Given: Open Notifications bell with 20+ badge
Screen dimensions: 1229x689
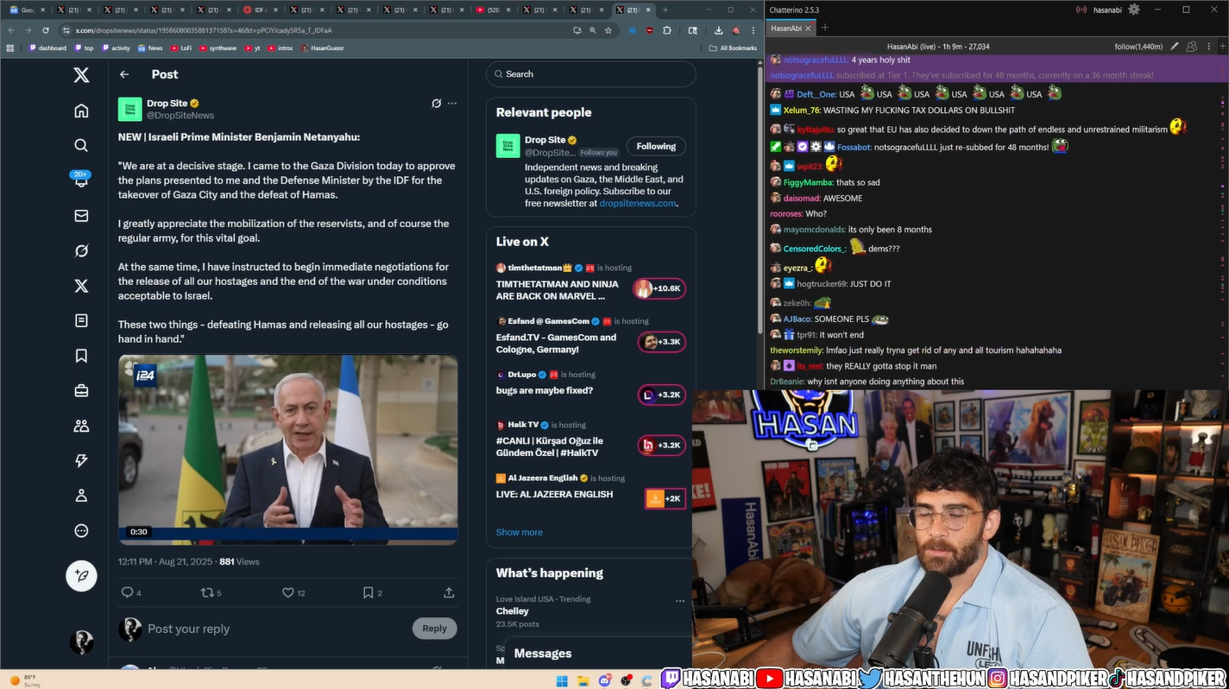Looking at the screenshot, I should click(x=81, y=180).
